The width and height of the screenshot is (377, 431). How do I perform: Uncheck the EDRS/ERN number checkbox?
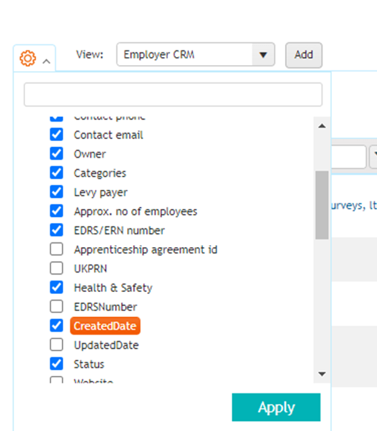pyautogui.click(x=56, y=230)
